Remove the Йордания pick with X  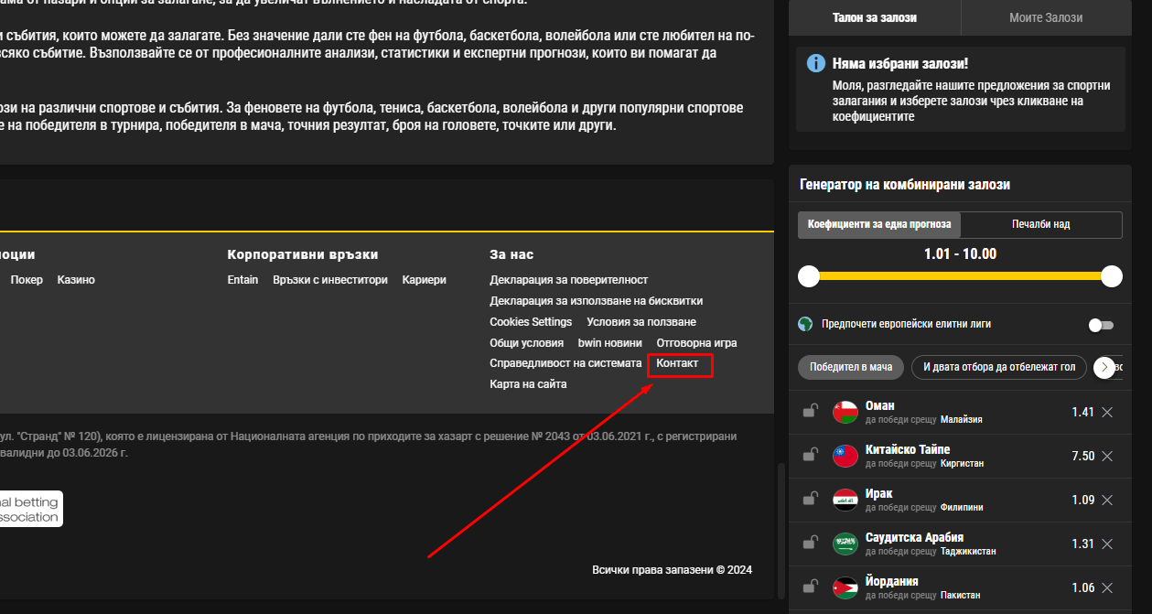[x=1107, y=587]
